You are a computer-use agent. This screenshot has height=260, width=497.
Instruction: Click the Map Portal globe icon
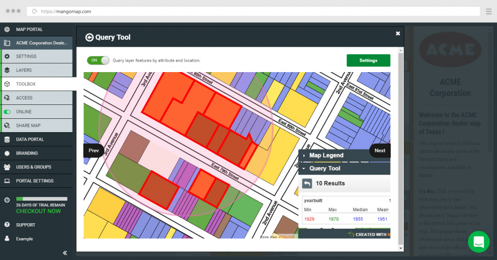pyautogui.click(x=7, y=29)
